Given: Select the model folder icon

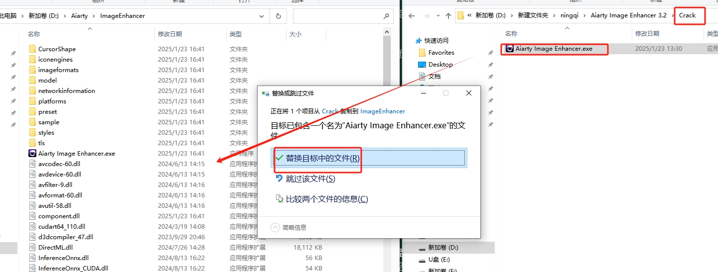Looking at the screenshot, I should pos(32,81).
